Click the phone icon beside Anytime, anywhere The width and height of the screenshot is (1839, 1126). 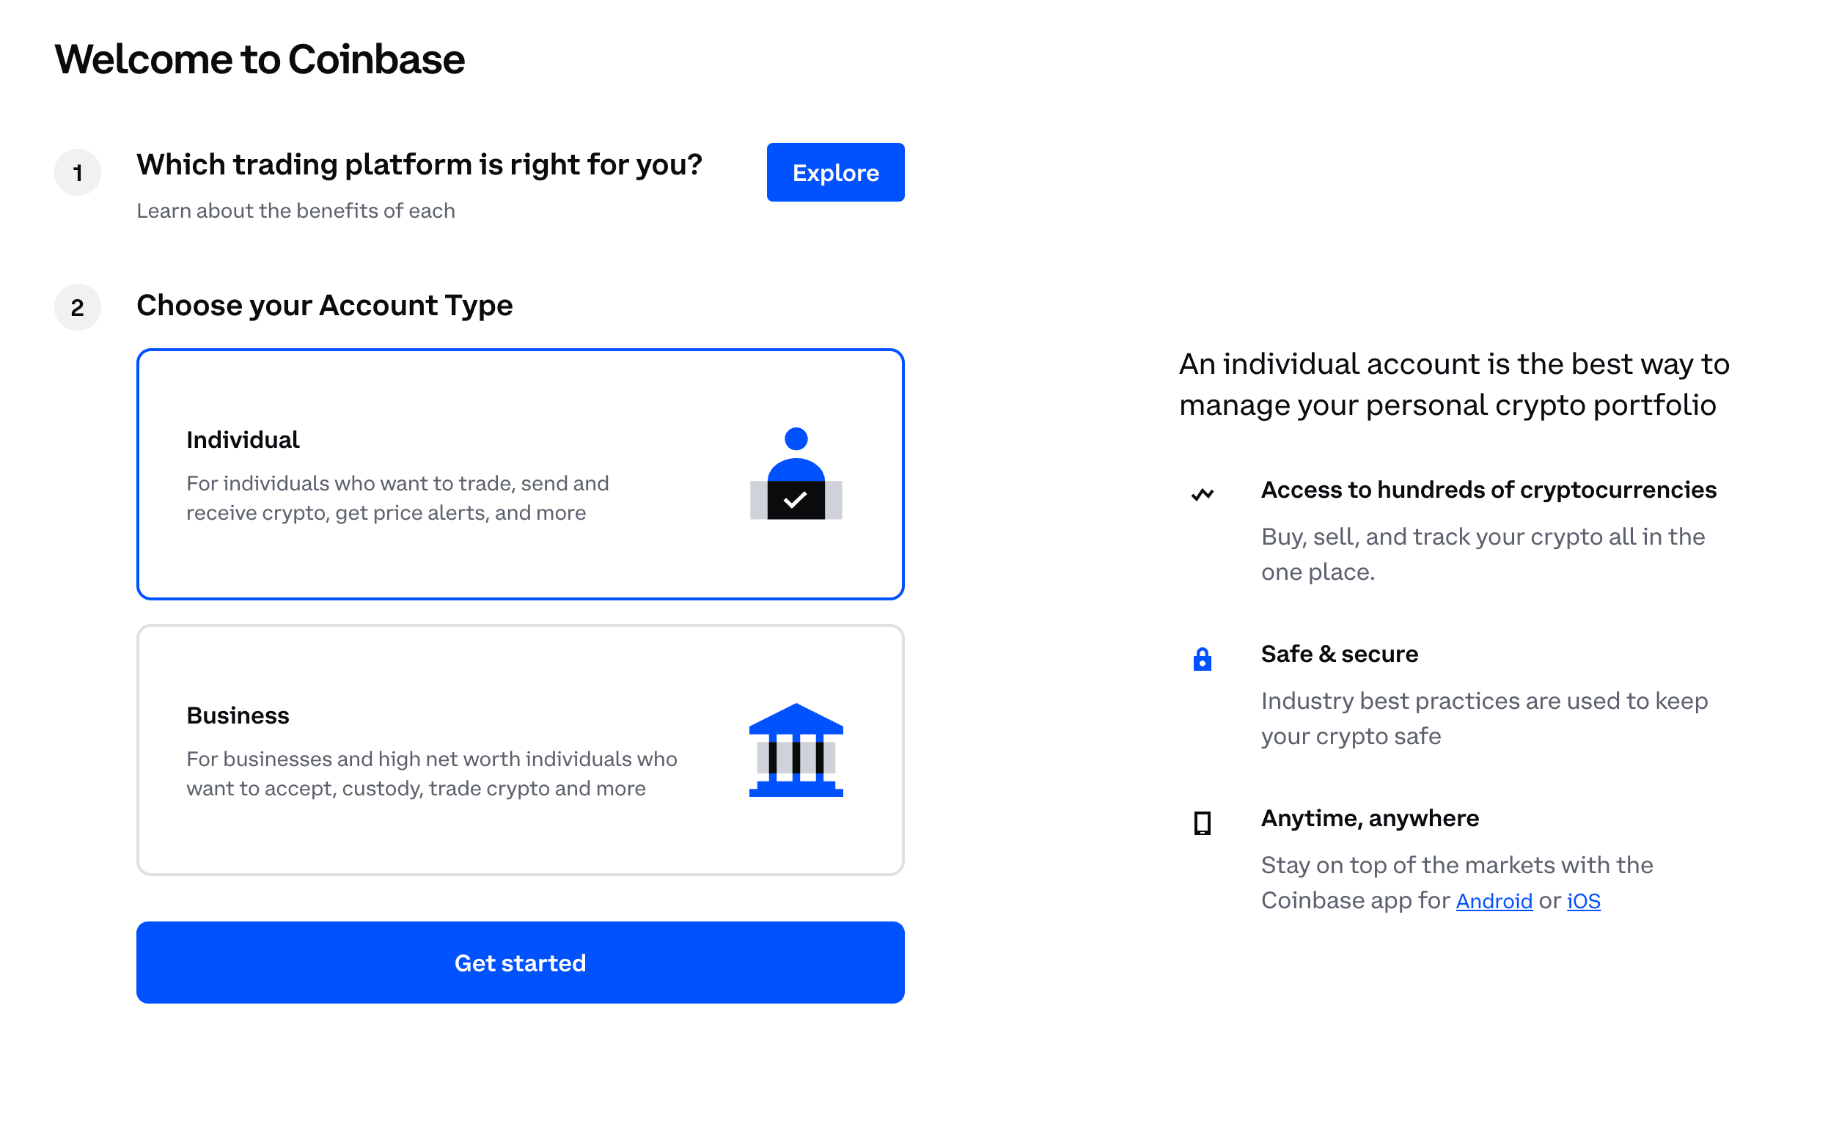point(1202,823)
